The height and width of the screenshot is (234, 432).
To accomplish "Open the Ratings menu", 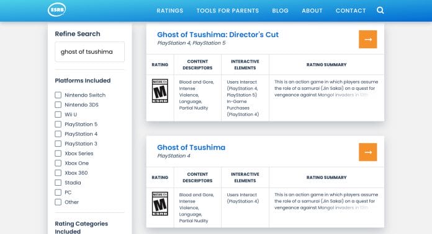I will [169, 11].
